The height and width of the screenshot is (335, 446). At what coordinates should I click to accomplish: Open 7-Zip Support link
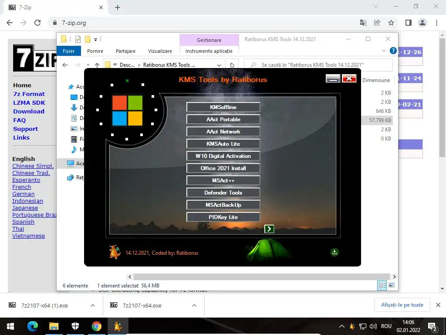click(x=25, y=129)
